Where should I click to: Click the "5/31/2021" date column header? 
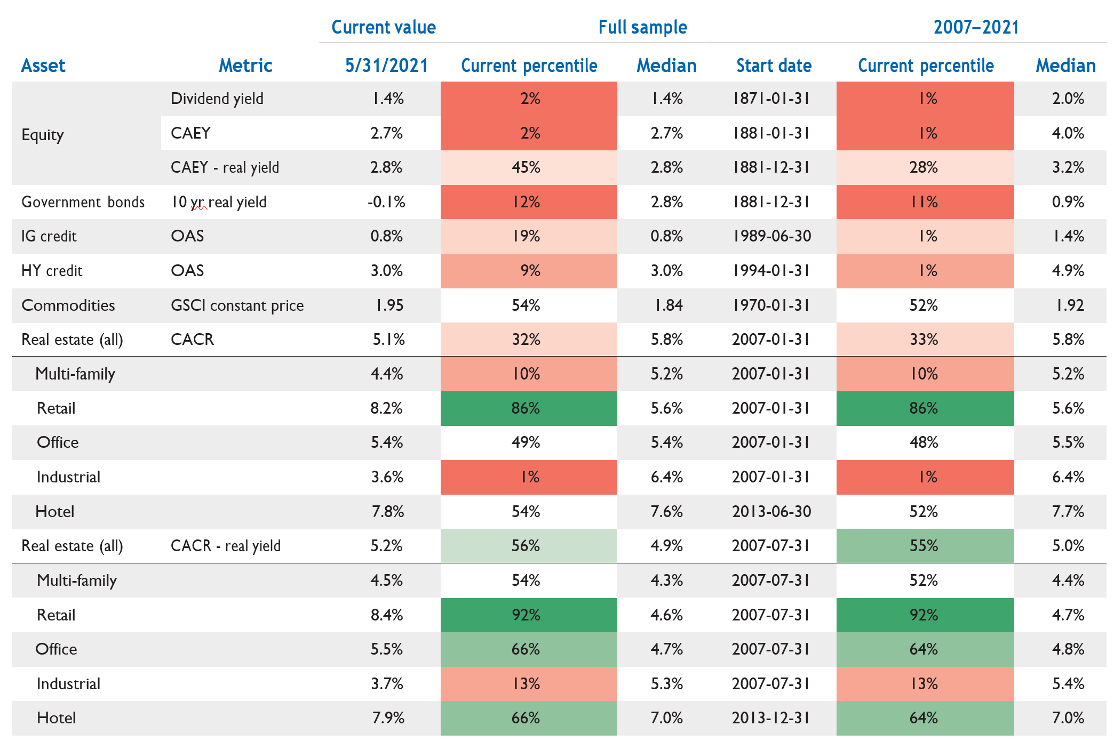(x=387, y=66)
